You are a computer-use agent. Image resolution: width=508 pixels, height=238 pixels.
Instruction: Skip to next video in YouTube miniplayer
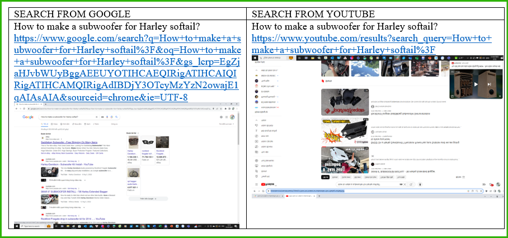pyautogui.click(x=490, y=84)
